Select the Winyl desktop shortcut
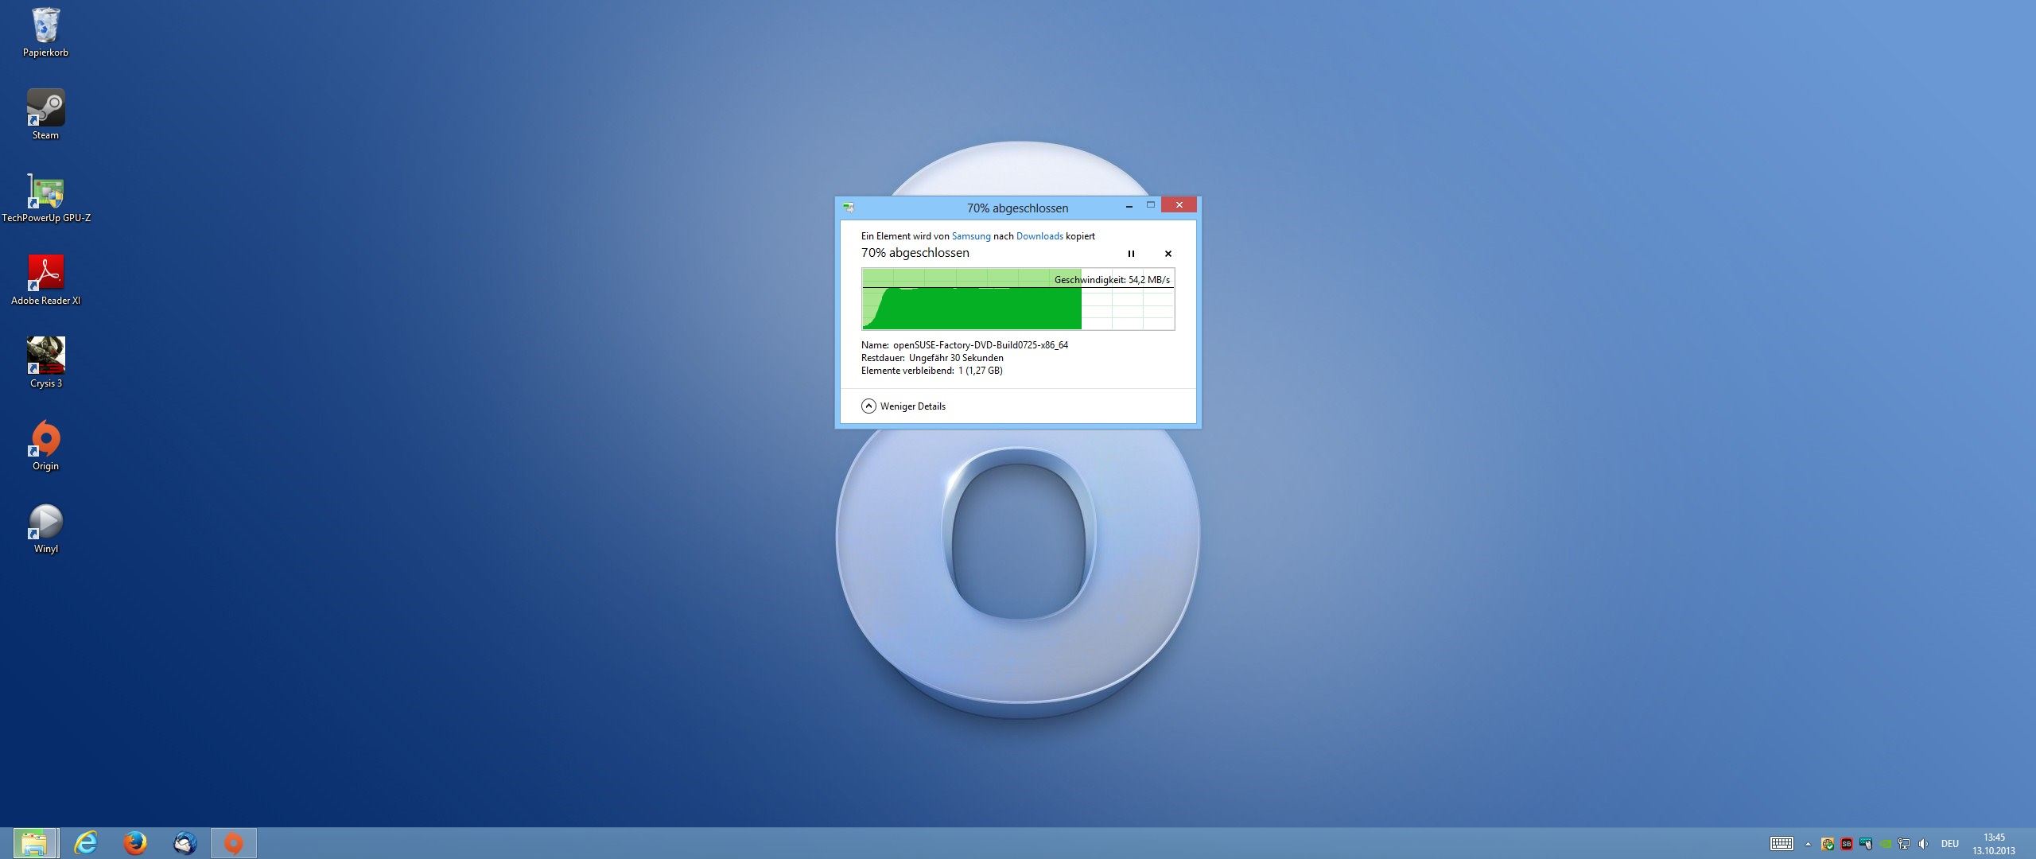Viewport: 2036px width, 859px height. [x=45, y=528]
